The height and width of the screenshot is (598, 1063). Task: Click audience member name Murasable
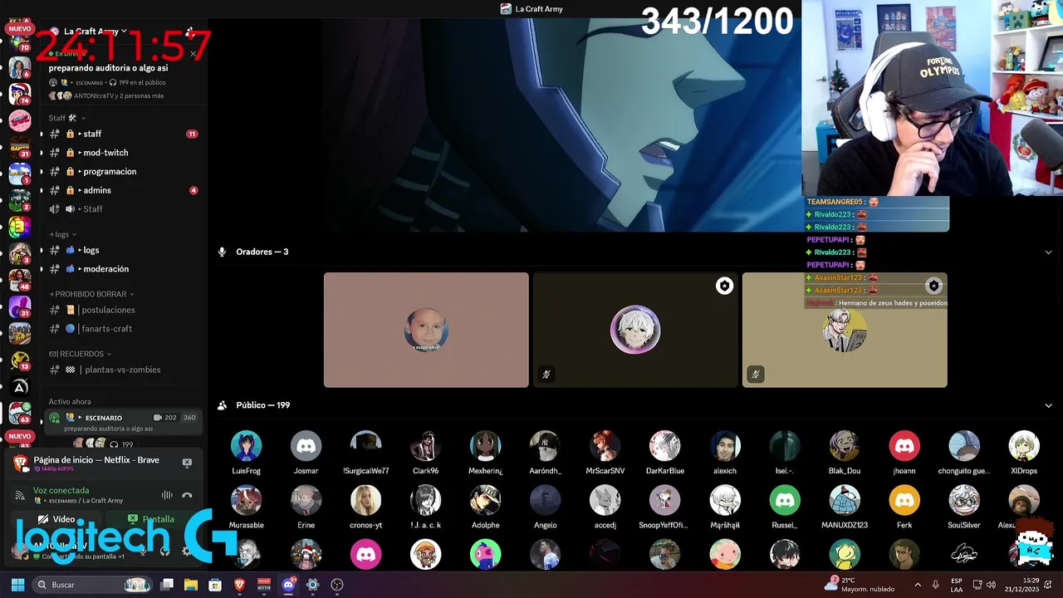point(246,525)
